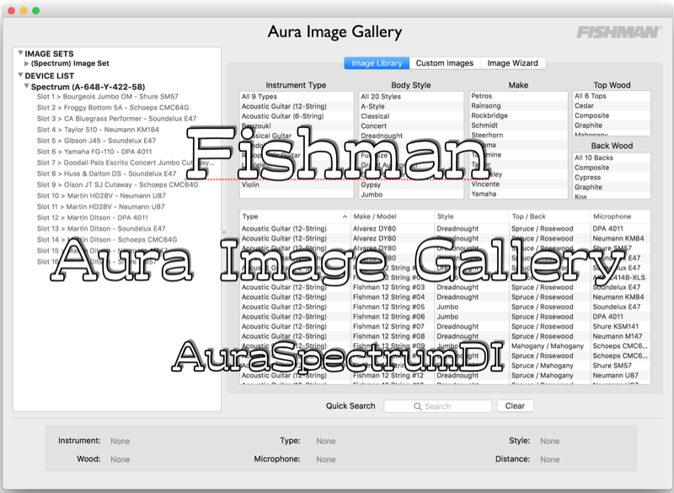Sort by the Make / Model column header
Image resolution: width=674 pixels, height=493 pixels.
(393, 217)
